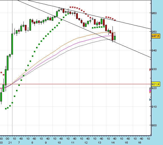The width and height of the screenshot is (163, 145).
Task: Click the tall green candle on the vertical session line
Action: click(12, 44)
